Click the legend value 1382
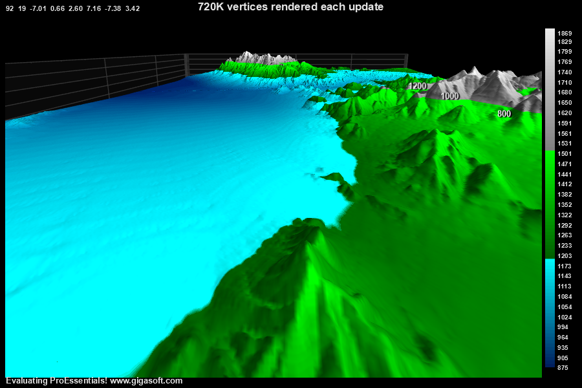 [565, 195]
